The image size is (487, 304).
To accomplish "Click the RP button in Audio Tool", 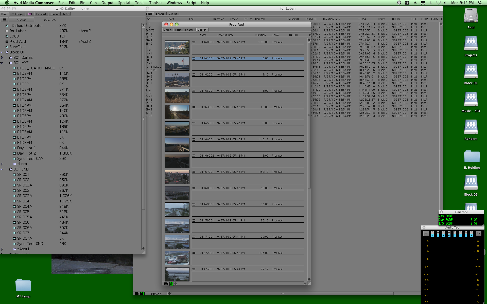I will pos(426,234).
